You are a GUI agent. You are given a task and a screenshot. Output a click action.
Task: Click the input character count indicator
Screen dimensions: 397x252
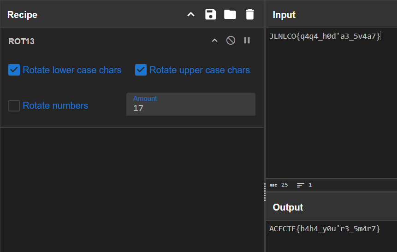point(279,185)
